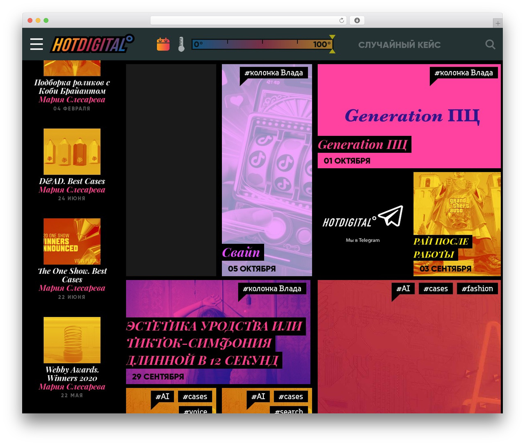Click author Мария Слесарева under D&AD
This screenshot has height=445, width=525.
(x=72, y=190)
